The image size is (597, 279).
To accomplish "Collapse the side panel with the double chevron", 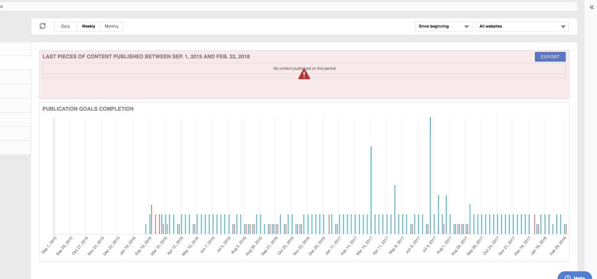I will (x=591, y=7).
